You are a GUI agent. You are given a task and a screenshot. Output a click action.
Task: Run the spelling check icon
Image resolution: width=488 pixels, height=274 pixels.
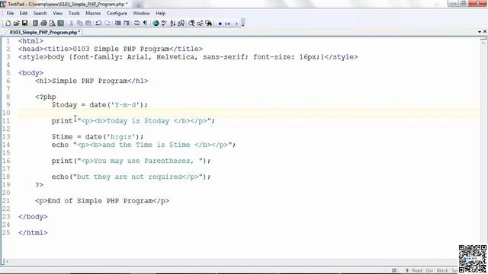pos(164,24)
